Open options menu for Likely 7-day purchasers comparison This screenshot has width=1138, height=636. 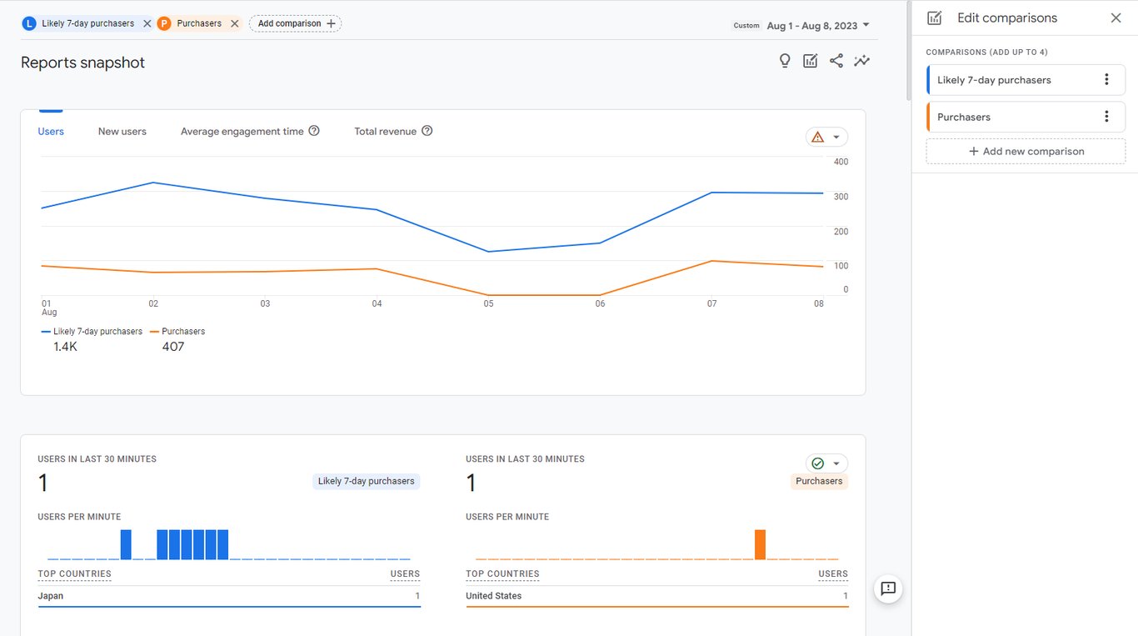(x=1107, y=79)
